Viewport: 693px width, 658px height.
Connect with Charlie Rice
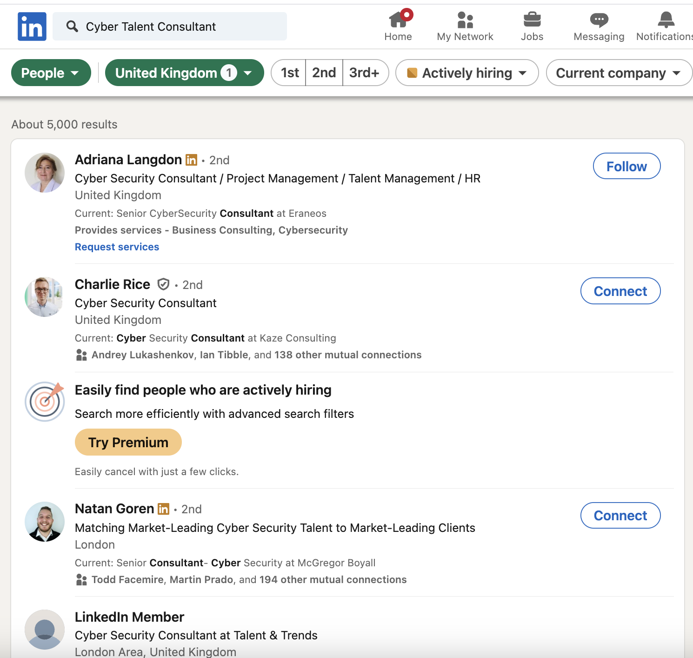(620, 291)
